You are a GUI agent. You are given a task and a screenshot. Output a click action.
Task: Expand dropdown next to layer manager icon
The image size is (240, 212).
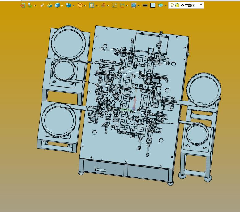click(x=165, y=6)
